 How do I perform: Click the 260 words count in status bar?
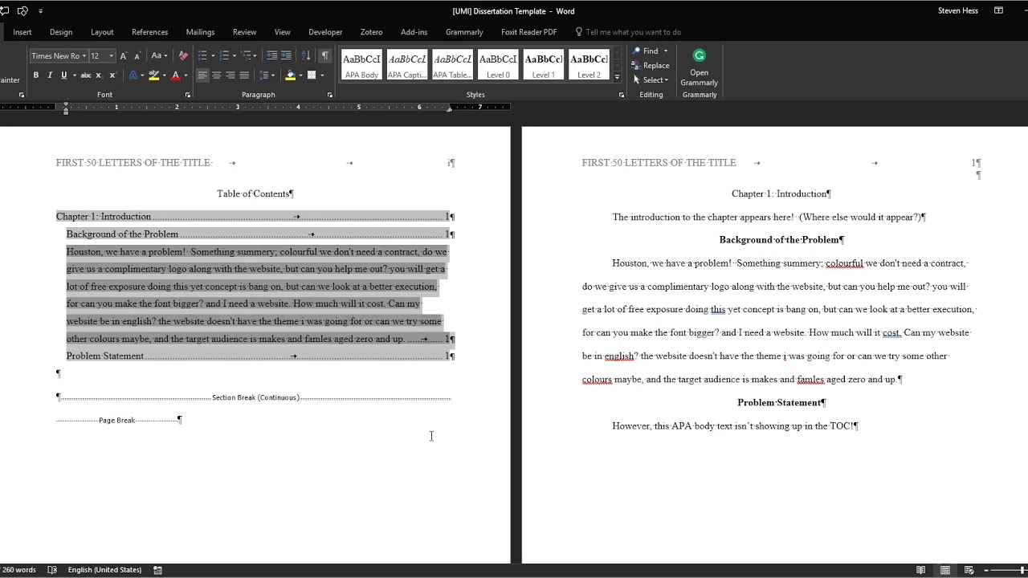pyautogui.click(x=19, y=570)
